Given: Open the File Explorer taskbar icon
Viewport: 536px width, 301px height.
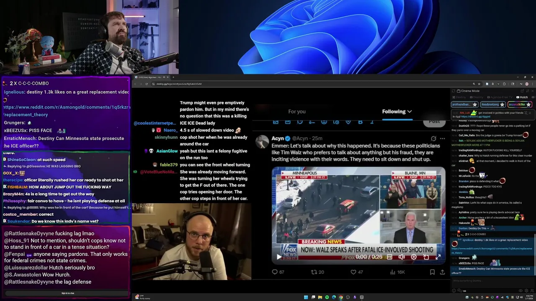Looking at the screenshot, I should [320, 297].
